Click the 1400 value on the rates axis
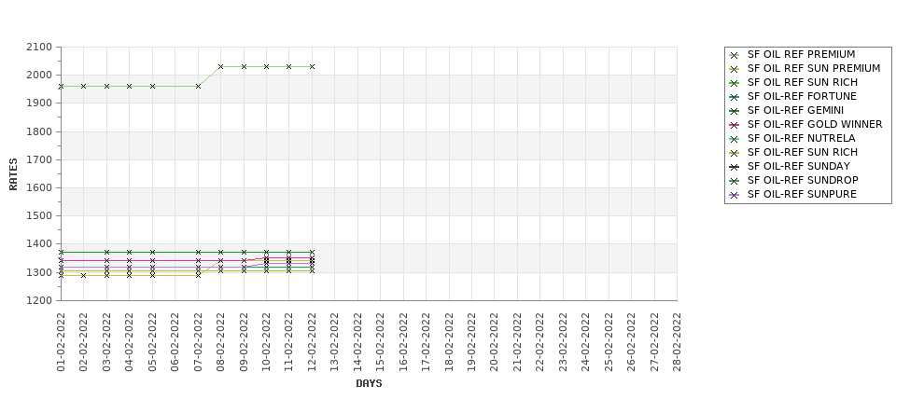910x400 pixels. [x=39, y=244]
